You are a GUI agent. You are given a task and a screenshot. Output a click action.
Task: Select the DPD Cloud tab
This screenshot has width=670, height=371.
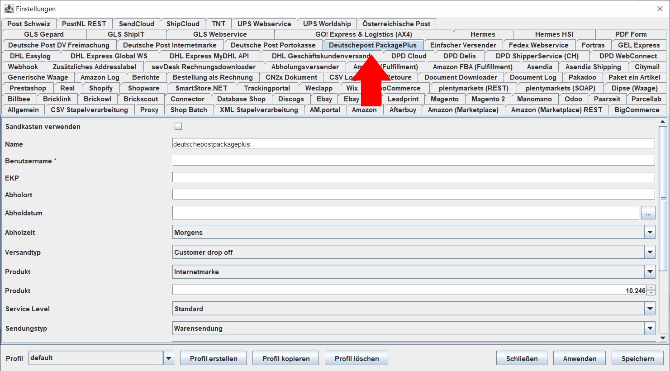[x=409, y=56]
